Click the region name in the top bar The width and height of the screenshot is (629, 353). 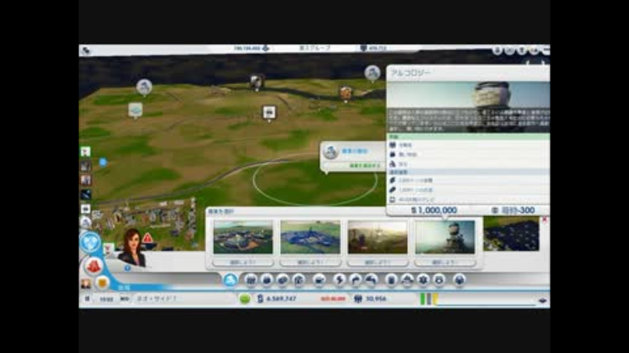tap(315, 48)
